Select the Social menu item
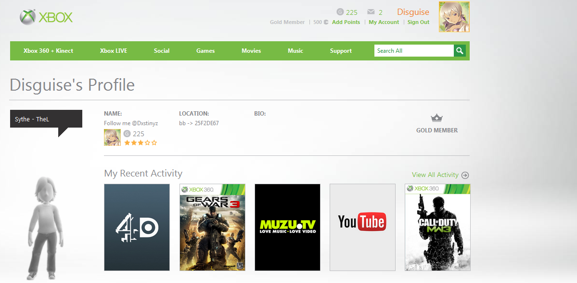The width and height of the screenshot is (577, 283). click(x=162, y=51)
